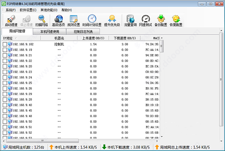Click list's vertical scrollbar down arrow
The width and height of the screenshot is (225, 151).
162,137
